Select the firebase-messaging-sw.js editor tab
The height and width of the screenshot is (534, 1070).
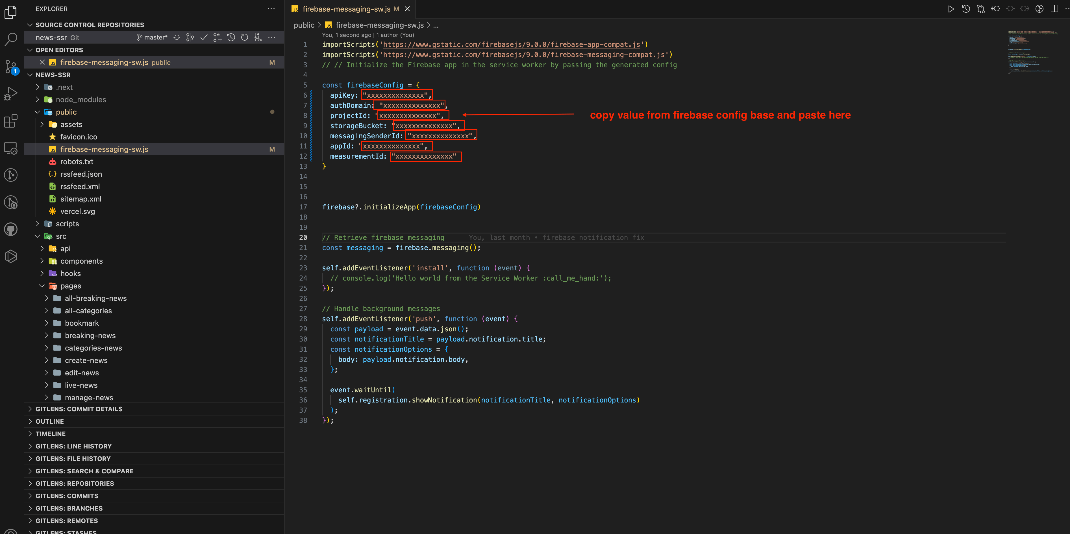click(x=346, y=9)
